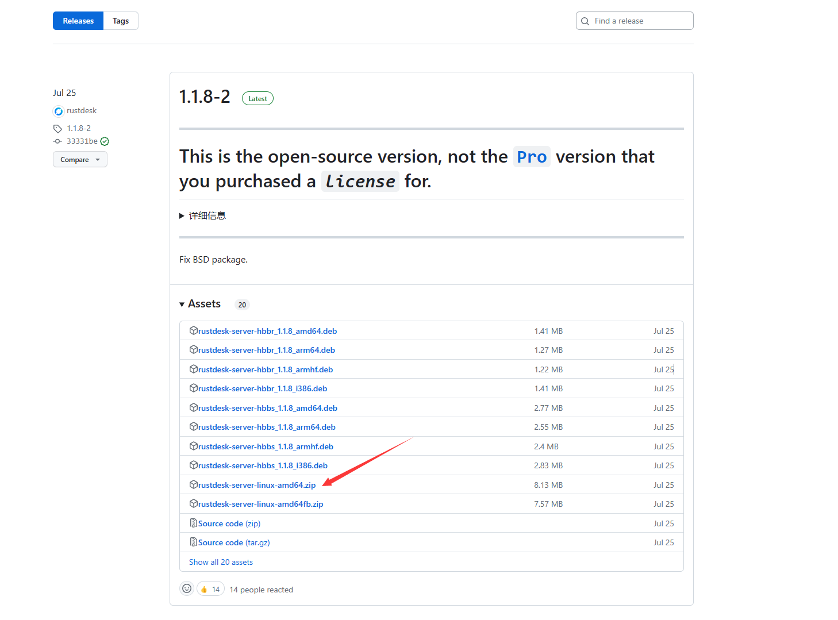838x620 pixels.
Task: Open the rustdesk author avatar
Action: point(58,111)
